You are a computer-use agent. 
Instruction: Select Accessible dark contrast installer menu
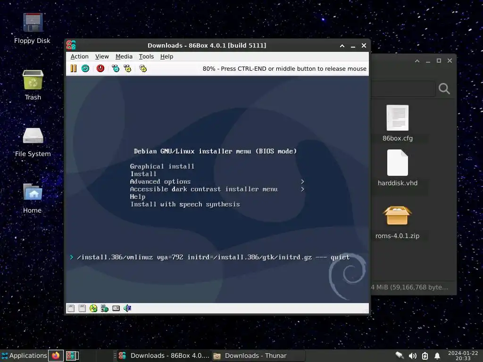[204, 189]
